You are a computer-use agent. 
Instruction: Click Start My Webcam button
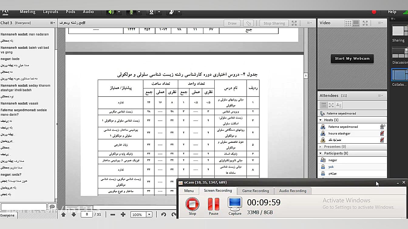[x=352, y=59]
